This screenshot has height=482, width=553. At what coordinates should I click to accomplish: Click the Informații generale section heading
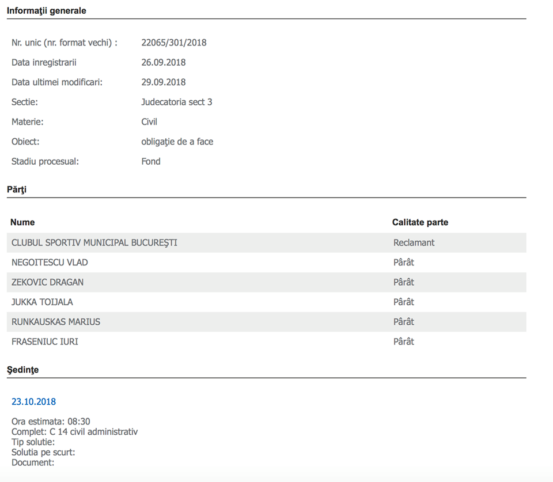(46, 10)
